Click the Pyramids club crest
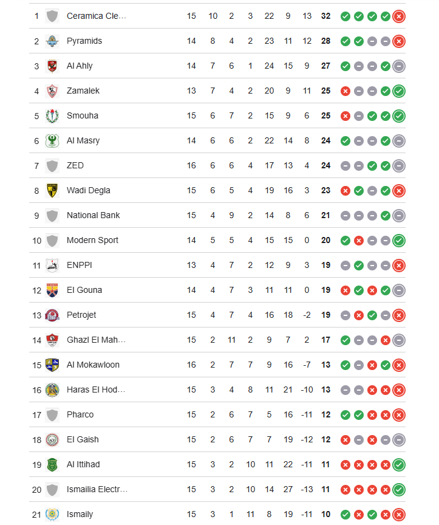The width and height of the screenshot is (439, 525). click(x=52, y=41)
